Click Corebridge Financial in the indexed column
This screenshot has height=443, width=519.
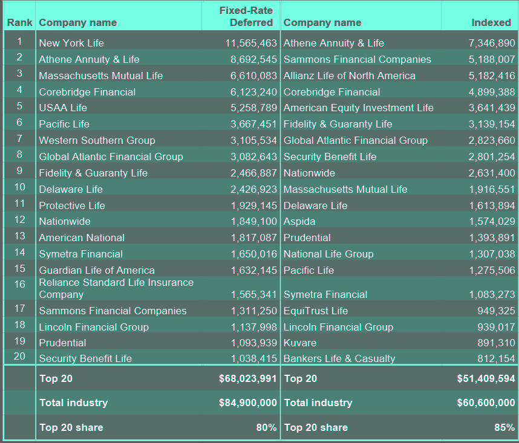tap(330, 92)
